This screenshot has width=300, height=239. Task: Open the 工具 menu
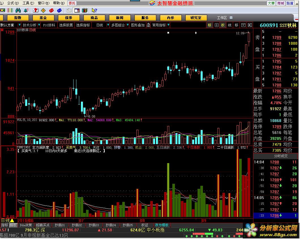28,3
